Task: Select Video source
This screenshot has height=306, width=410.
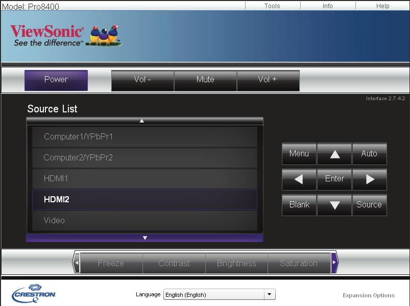Action: tap(144, 221)
